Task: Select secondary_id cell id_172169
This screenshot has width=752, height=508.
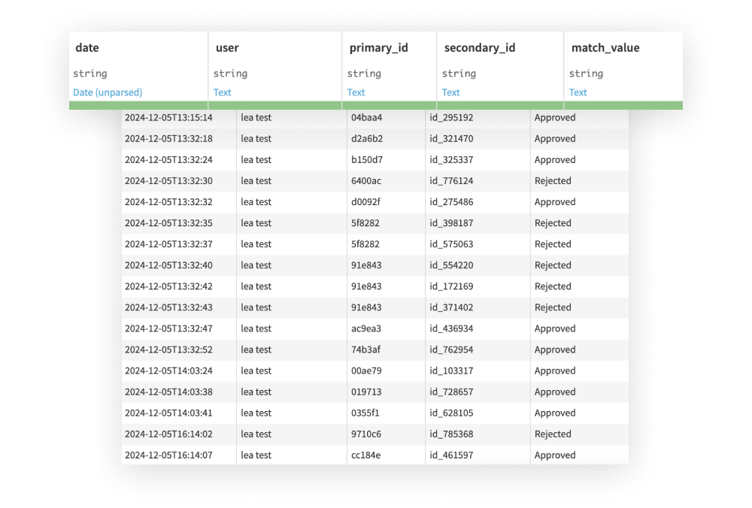Action: click(x=451, y=286)
